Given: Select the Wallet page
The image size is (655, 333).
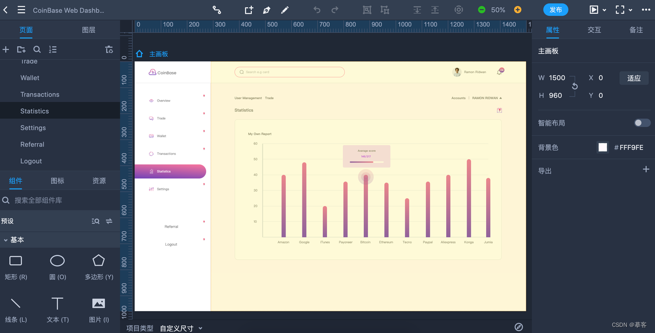Looking at the screenshot, I should 60,78.
